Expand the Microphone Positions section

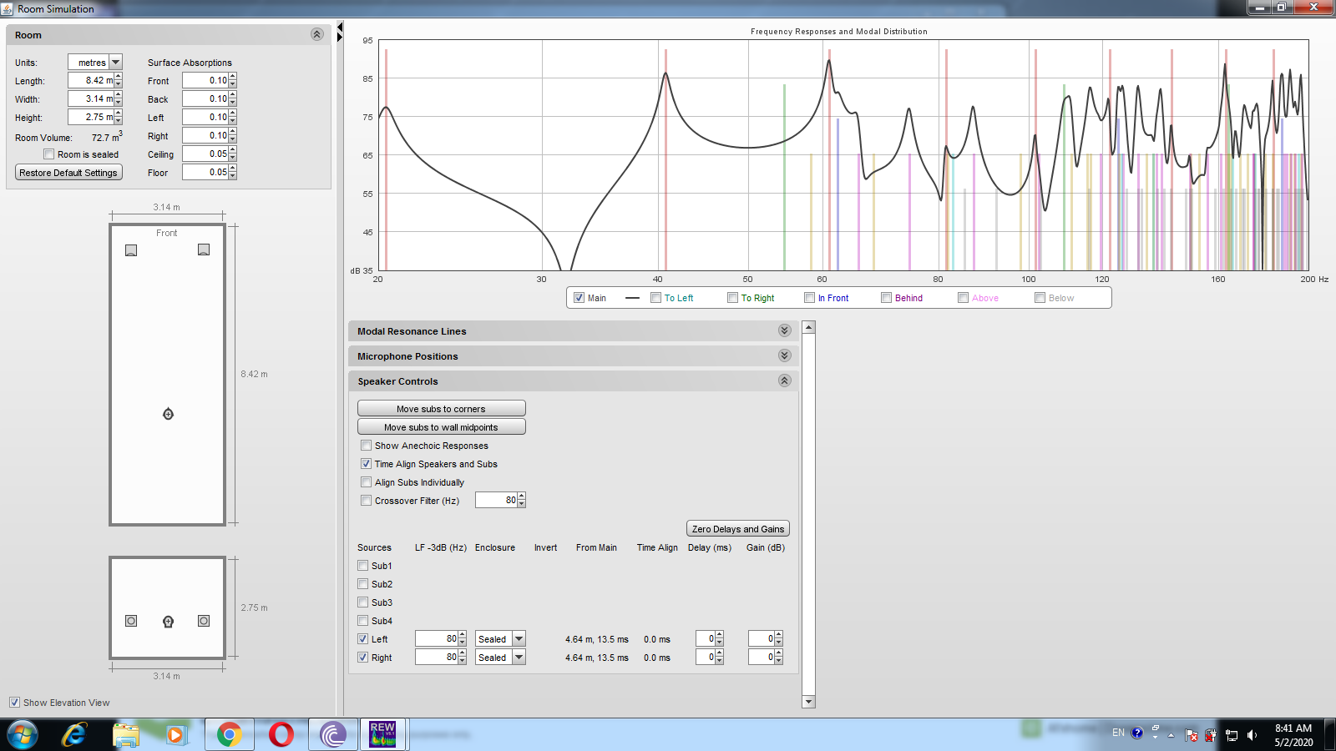(x=784, y=355)
